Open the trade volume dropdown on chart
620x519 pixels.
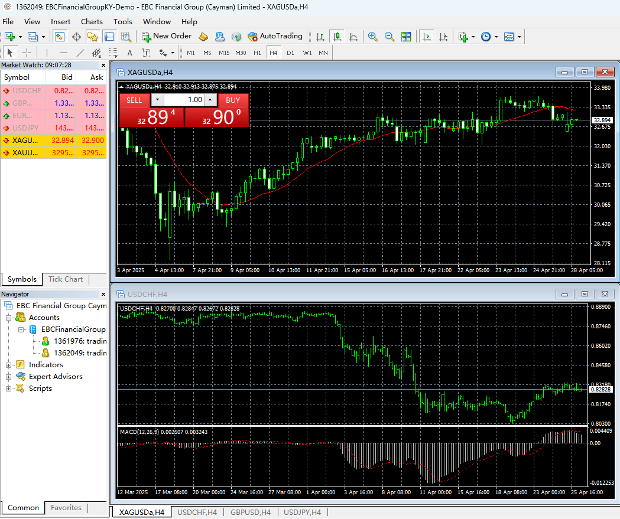pos(157,100)
